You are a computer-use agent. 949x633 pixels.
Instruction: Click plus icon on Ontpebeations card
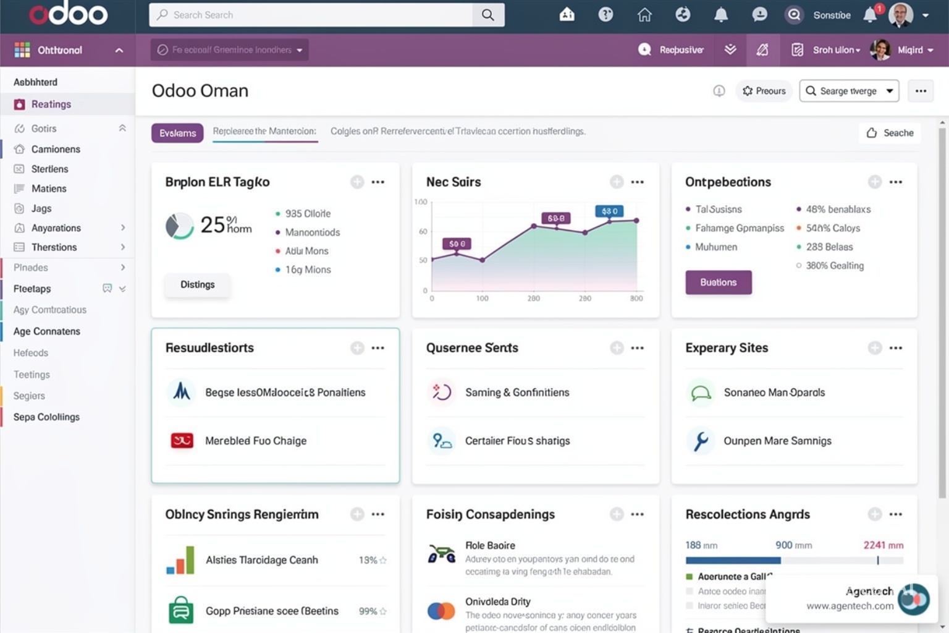tap(875, 182)
